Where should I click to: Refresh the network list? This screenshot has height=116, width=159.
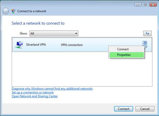(x=147, y=34)
